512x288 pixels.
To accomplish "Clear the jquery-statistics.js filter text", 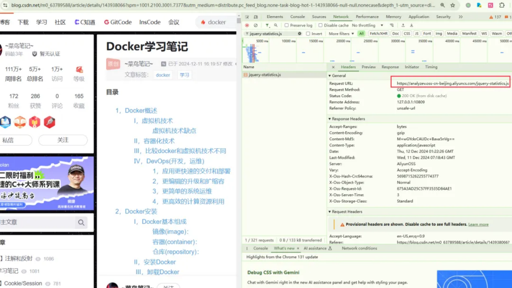I will pos(300,34).
